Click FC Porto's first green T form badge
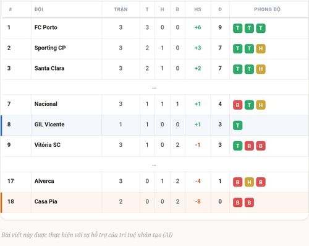 (237, 29)
